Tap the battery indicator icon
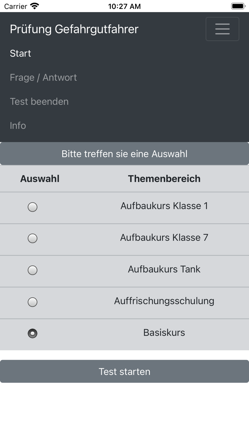249x443 pixels. tap(238, 6)
